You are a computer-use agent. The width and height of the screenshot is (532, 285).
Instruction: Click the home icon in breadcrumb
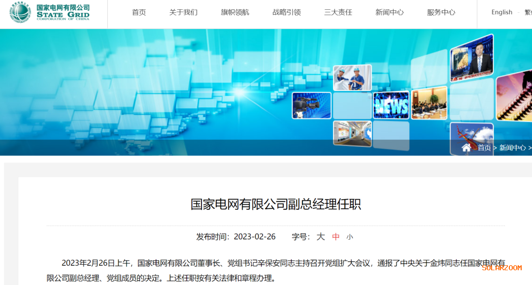466,147
